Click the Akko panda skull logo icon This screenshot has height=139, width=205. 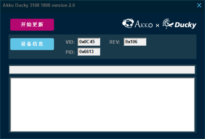click(128, 24)
